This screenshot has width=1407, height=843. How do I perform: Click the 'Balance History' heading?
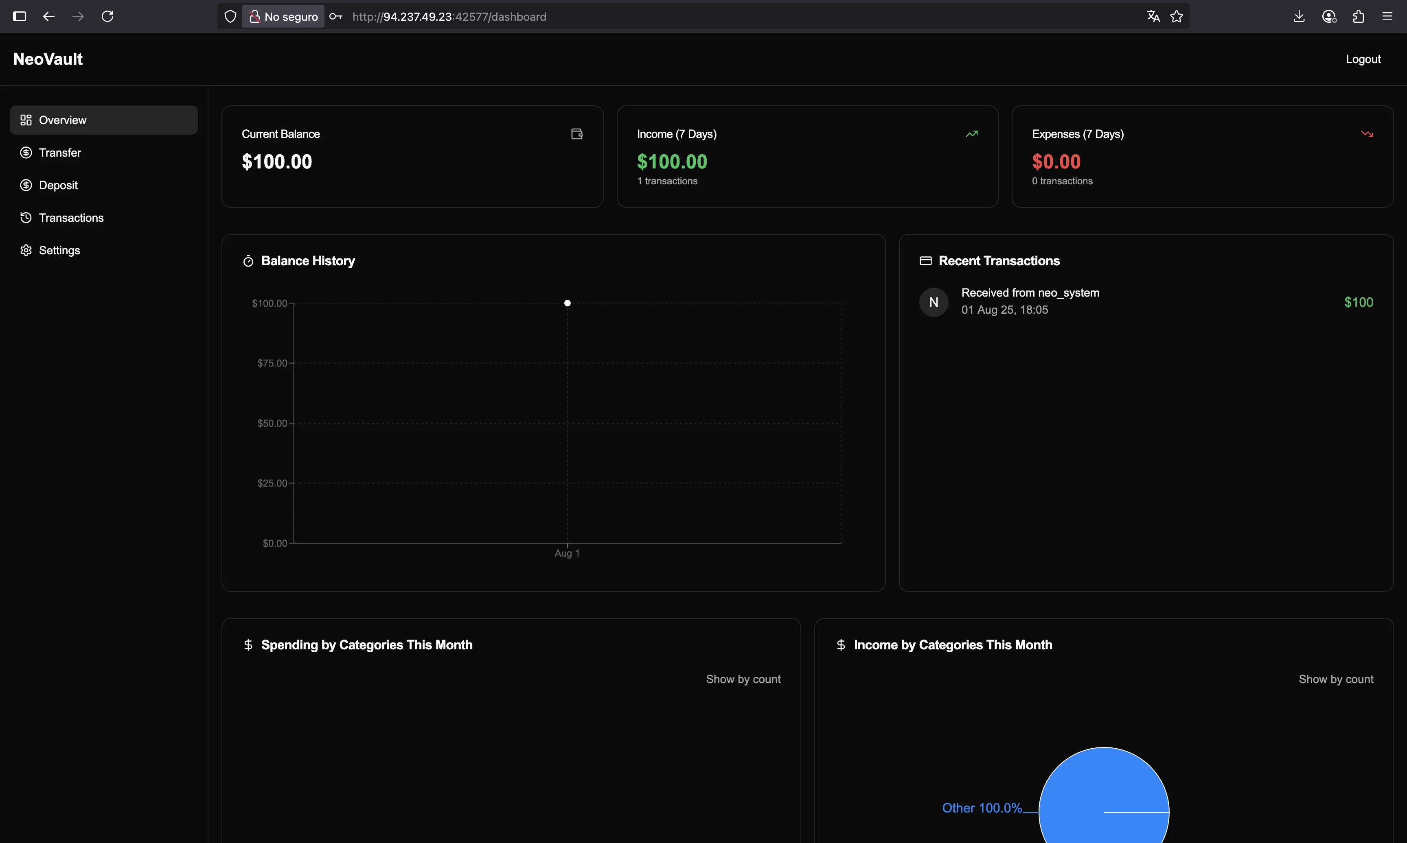pyautogui.click(x=308, y=261)
